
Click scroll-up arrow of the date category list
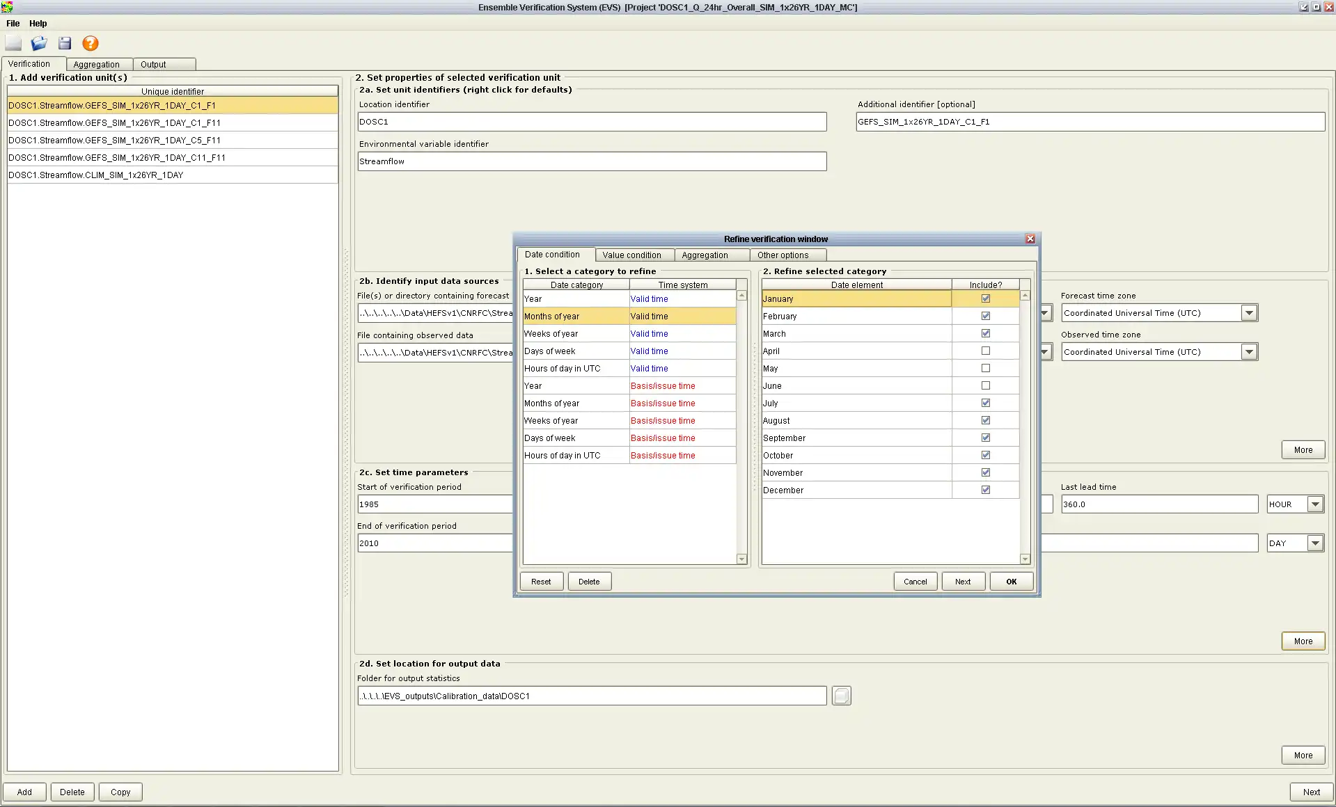click(x=741, y=296)
